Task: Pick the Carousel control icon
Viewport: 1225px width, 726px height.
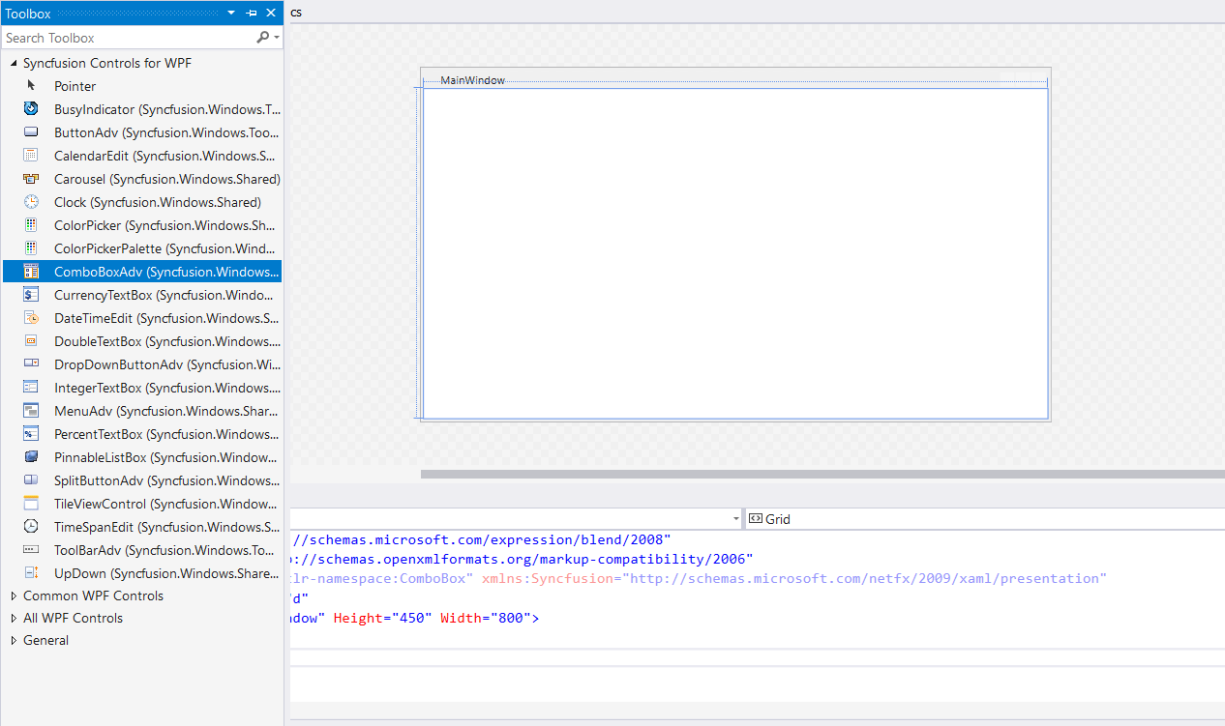Action: [31, 179]
